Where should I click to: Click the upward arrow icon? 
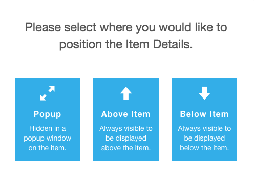[126, 93]
